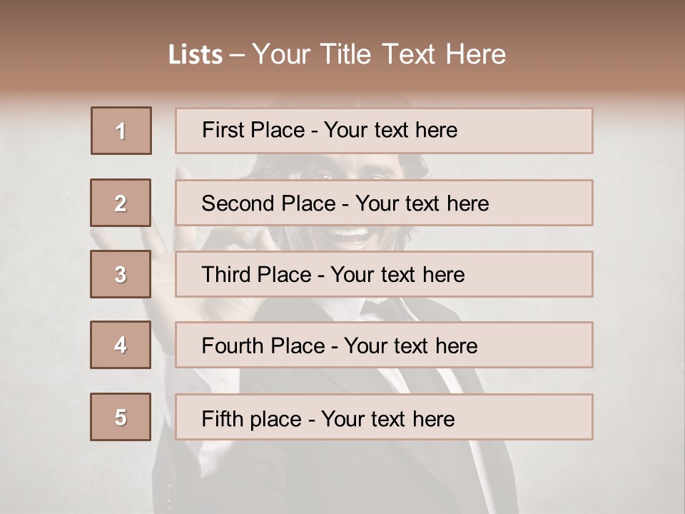The width and height of the screenshot is (685, 514).
Task: Click the number 1 box
Action: [121, 131]
